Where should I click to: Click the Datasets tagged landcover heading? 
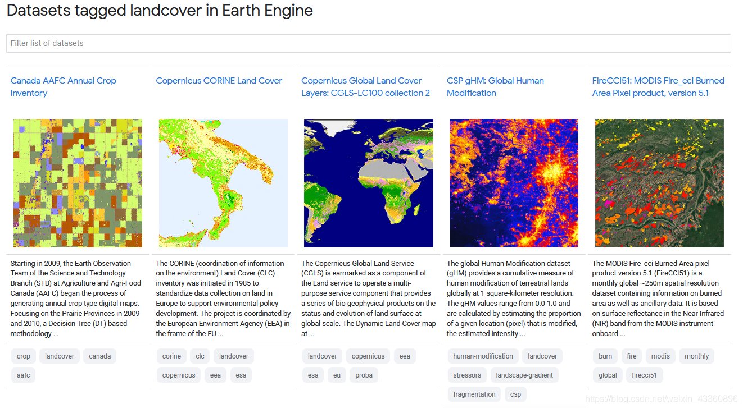(160, 11)
